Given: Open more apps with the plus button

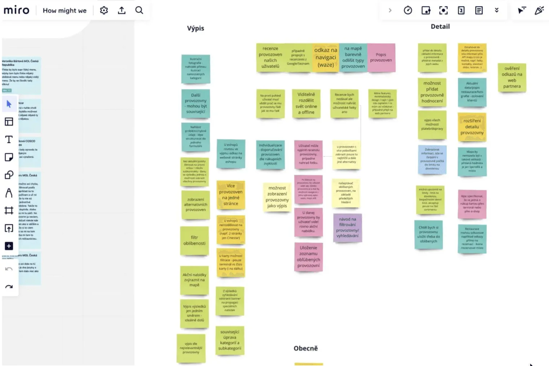Looking at the screenshot, I should pos(9,246).
